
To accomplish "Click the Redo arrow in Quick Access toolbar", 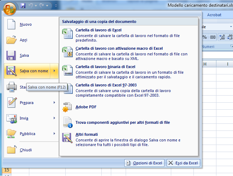I will pos(42,6).
